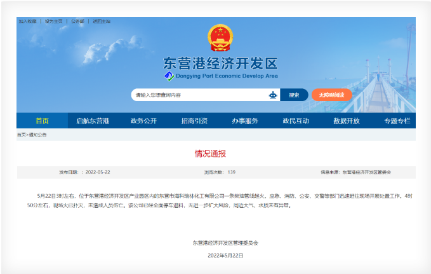Viewport: 431px width, 274px height.
Task: Click the 东营港经济开发区 site title
Action: pos(220,64)
